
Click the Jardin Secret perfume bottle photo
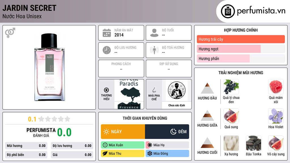click(x=49, y=67)
